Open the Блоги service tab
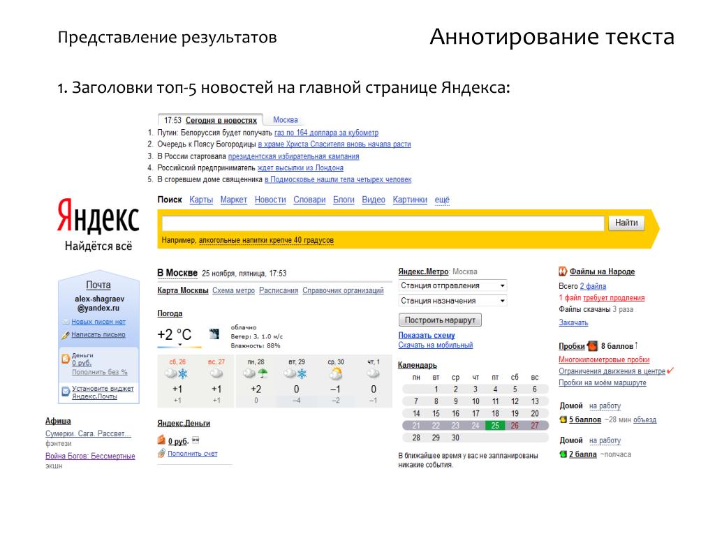Viewport: 715px width, 536px height. click(344, 200)
